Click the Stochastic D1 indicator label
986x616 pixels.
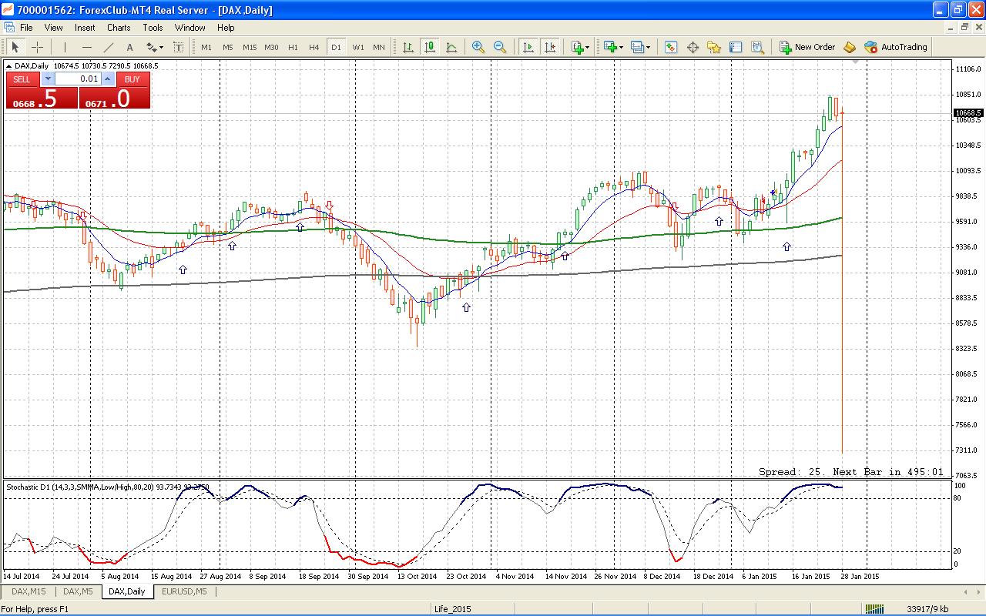pyautogui.click(x=108, y=487)
